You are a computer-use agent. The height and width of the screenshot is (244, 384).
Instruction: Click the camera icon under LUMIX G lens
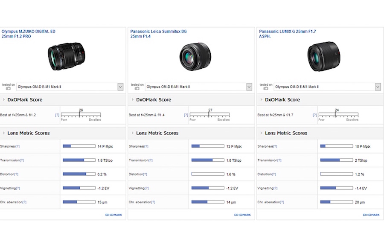pos(266,88)
